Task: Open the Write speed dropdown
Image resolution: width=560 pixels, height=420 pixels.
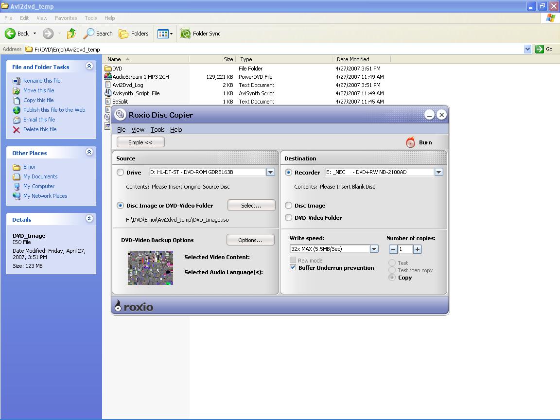Action: 374,249
